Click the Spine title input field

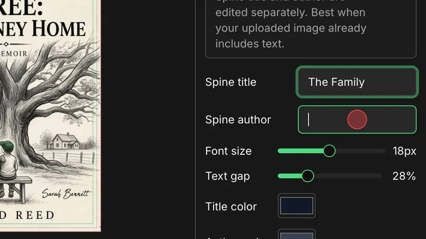[x=357, y=82]
